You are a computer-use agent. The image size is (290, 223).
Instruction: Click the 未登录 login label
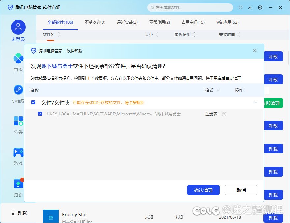coord(18,39)
